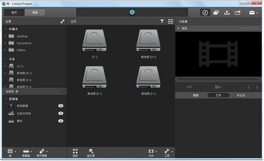Switch to the 摘要 summary tab

196,96
